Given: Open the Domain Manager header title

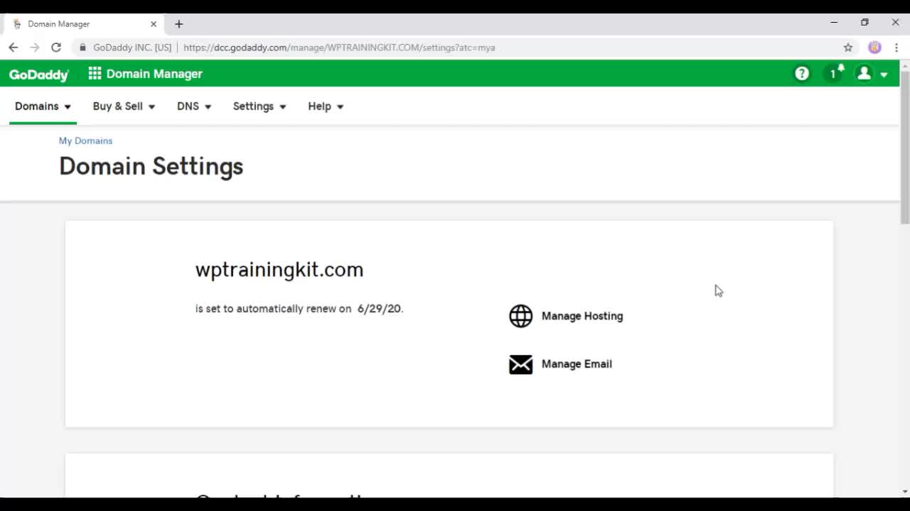Looking at the screenshot, I should coord(154,74).
